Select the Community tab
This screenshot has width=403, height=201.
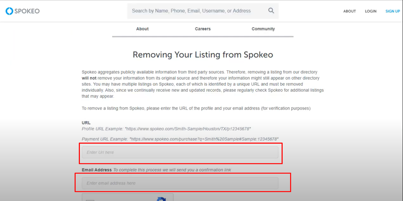coord(263,29)
